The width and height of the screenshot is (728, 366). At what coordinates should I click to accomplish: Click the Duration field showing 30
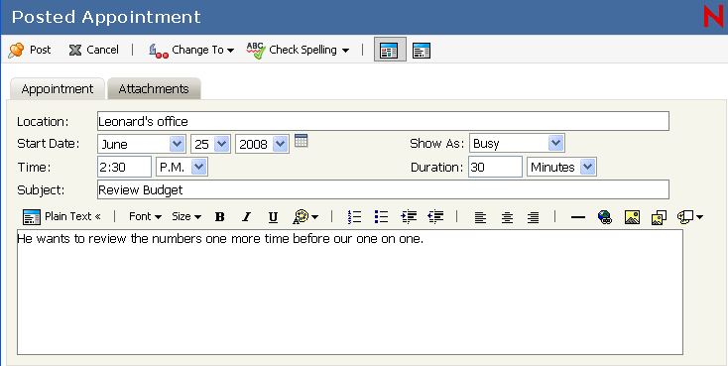(x=495, y=167)
